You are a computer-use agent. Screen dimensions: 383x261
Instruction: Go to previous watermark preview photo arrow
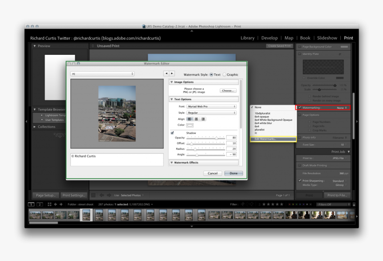coord(167,73)
